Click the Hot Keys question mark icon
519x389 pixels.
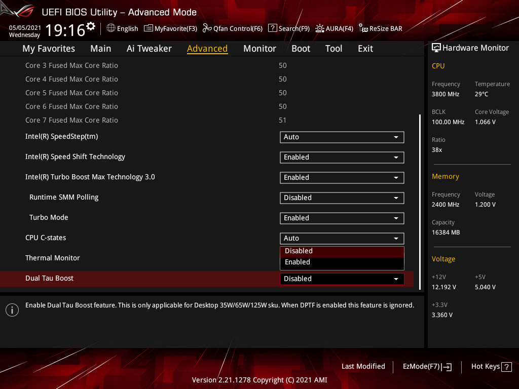(506, 367)
